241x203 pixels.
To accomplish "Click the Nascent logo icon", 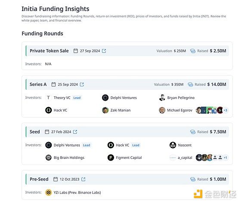I will [x=173, y=145].
